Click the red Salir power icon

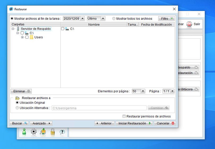point(189,24)
